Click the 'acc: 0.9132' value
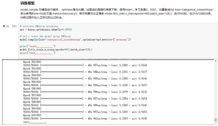Screen dimensions: 218x126 [139, 92]
